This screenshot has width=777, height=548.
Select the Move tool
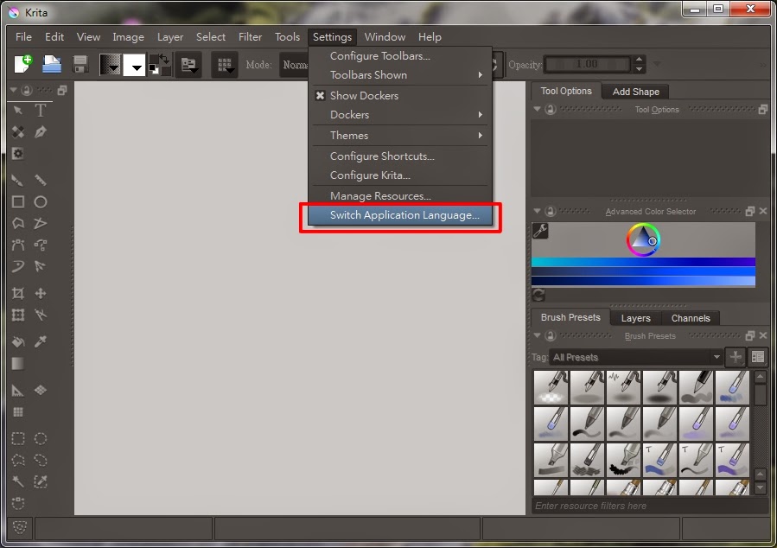(x=41, y=293)
